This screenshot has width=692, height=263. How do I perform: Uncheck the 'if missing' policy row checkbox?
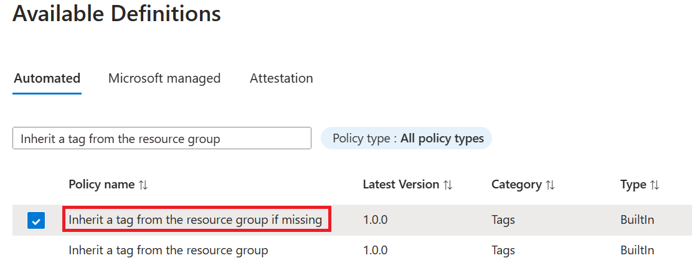[x=36, y=220]
